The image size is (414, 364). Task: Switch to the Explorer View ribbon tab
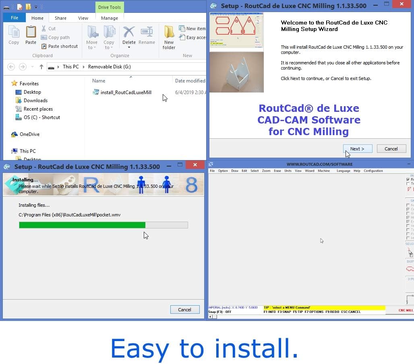pyautogui.click(x=83, y=18)
